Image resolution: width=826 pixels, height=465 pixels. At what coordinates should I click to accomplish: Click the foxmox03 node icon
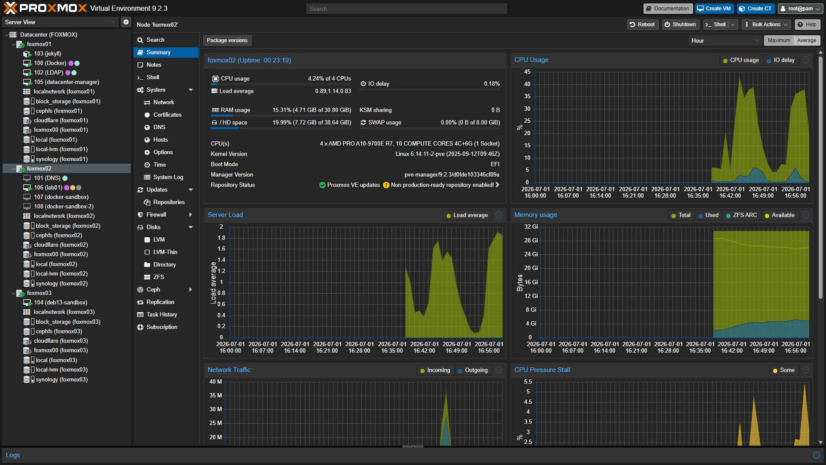[20, 293]
